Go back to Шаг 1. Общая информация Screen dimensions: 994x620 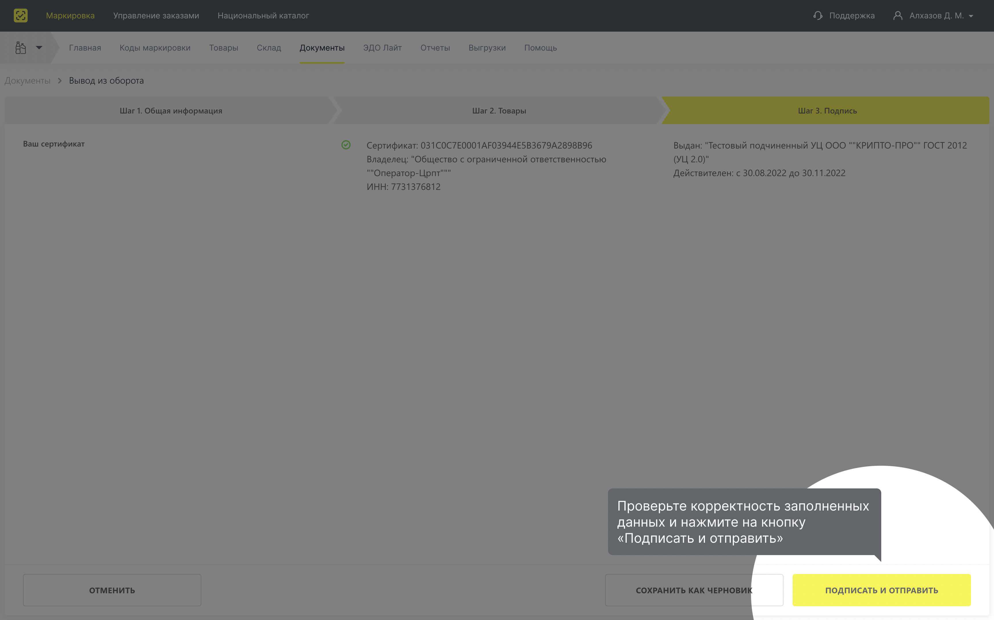(x=171, y=110)
